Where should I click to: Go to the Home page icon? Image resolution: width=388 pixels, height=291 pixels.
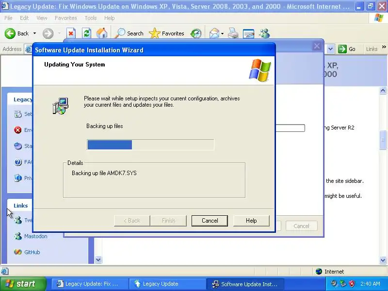pos(102,33)
